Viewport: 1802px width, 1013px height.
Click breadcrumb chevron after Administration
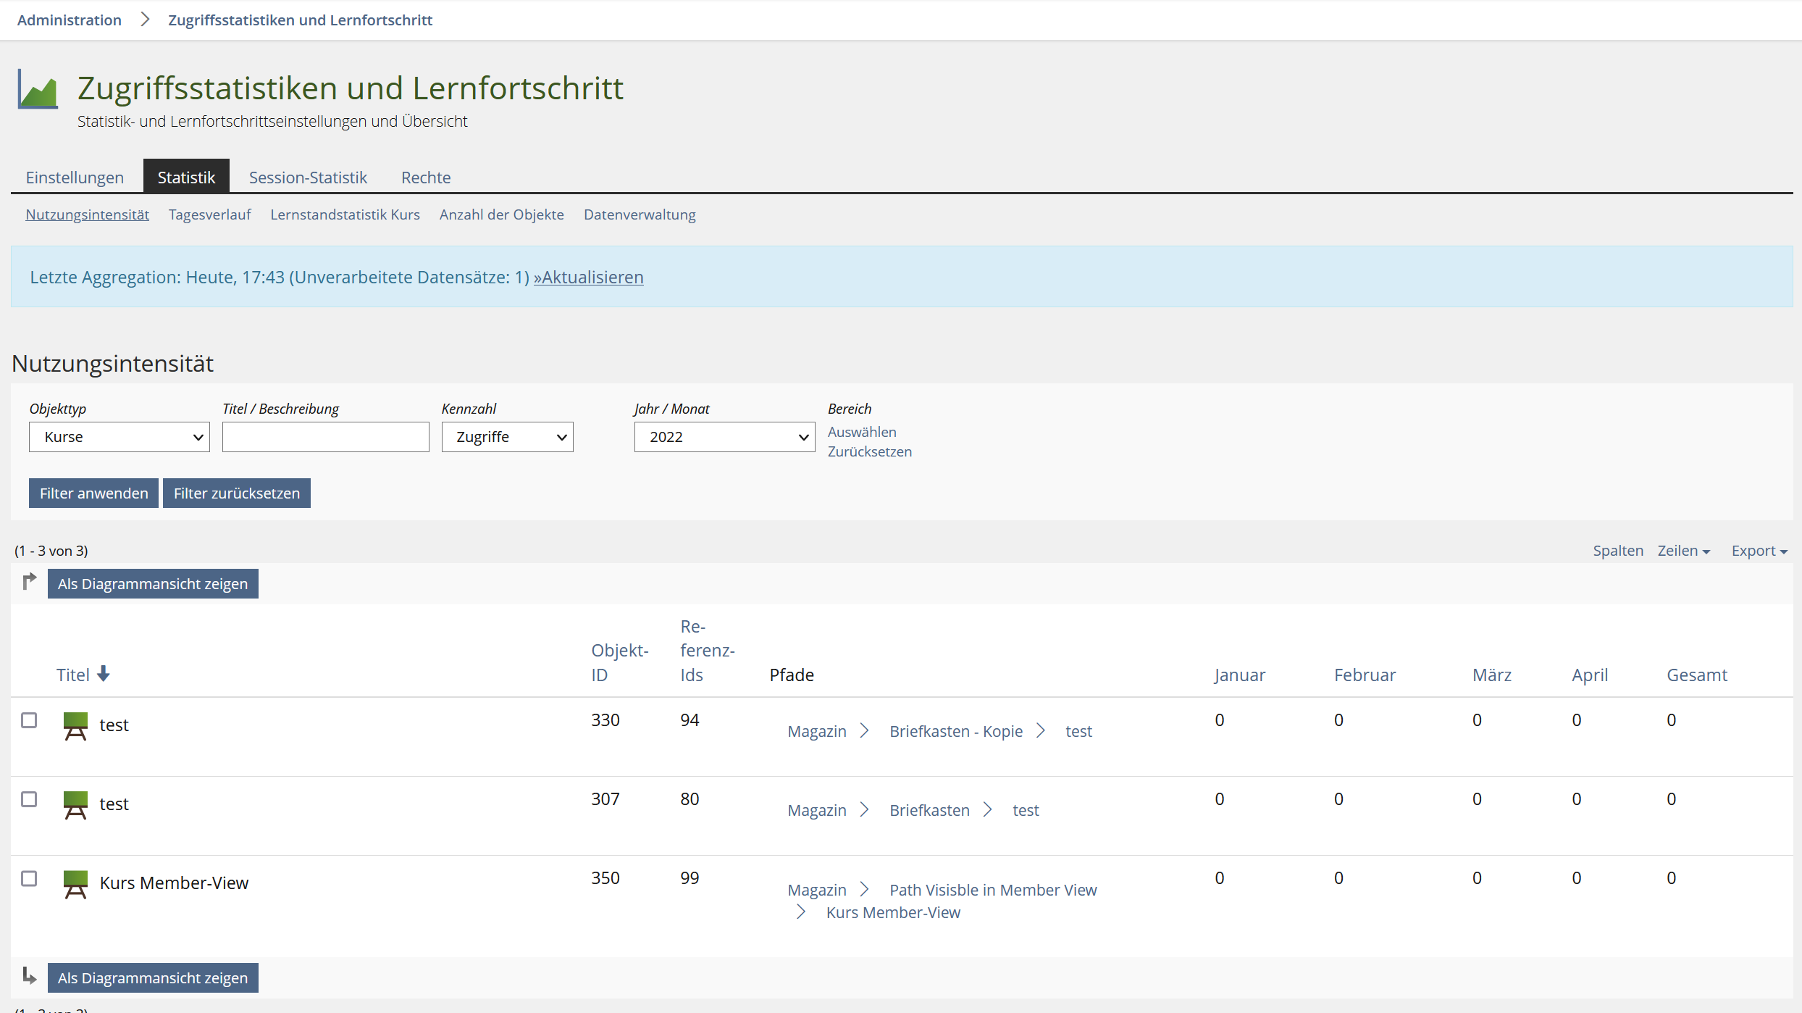pos(145,20)
